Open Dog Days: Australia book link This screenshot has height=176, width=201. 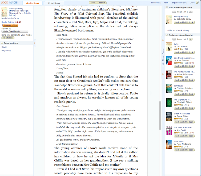tap(184, 58)
